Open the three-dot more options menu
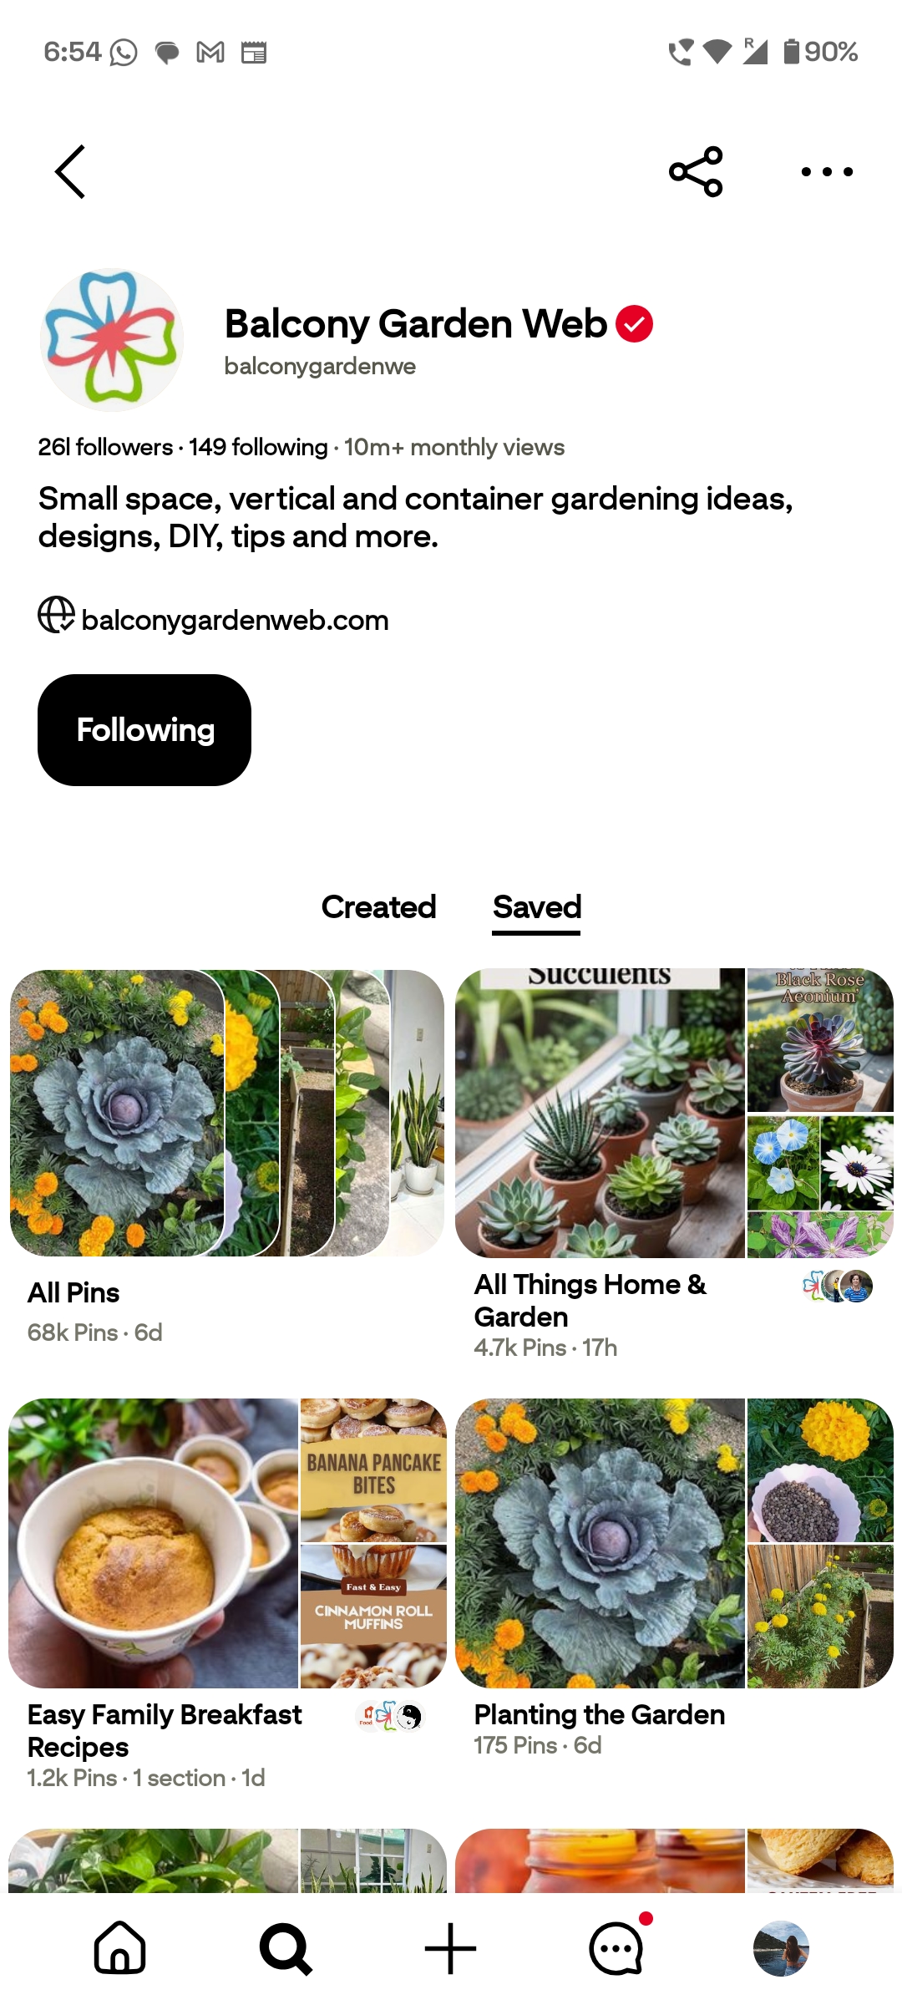The width and height of the screenshot is (902, 2005). [827, 171]
